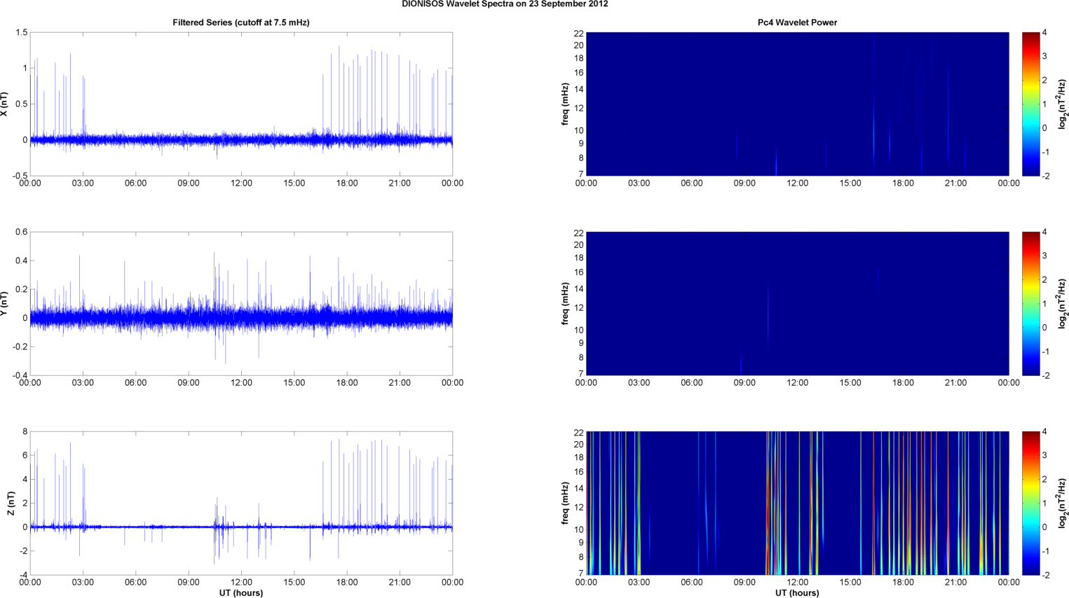The height and width of the screenshot is (598, 1069).
Task: Select the Y (nT) axis label
Action: tap(5, 303)
